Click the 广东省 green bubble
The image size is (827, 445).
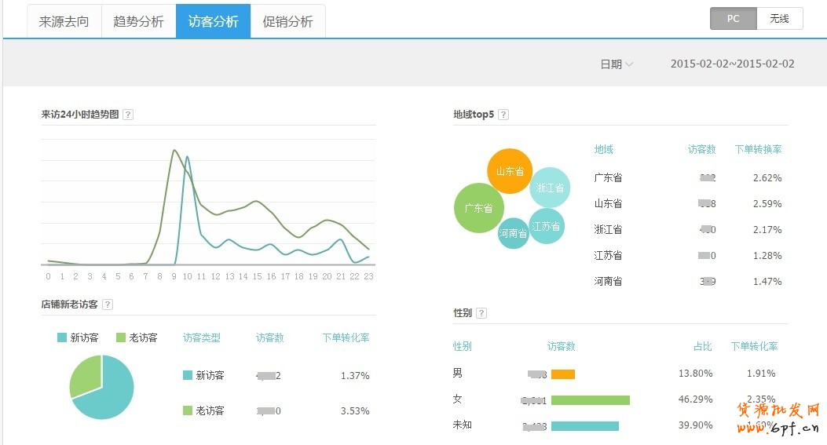[x=478, y=208]
